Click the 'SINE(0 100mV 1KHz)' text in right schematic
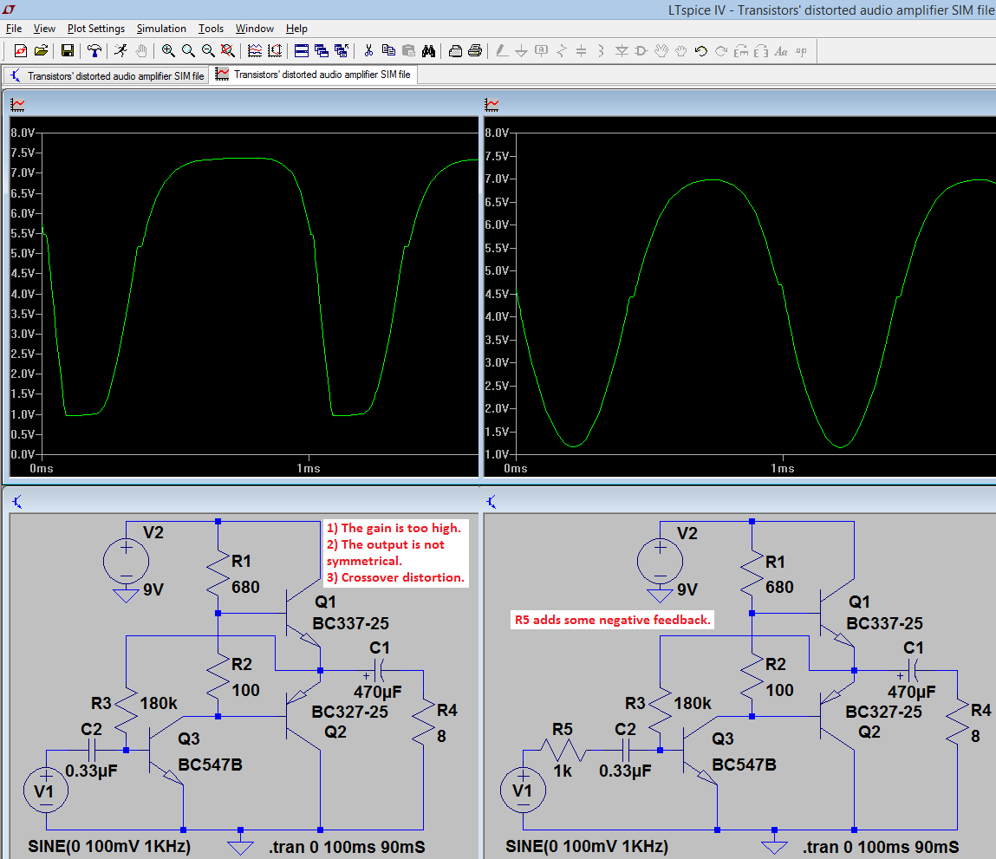This screenshot has width=996, height=859. click(x=587, y=847)
